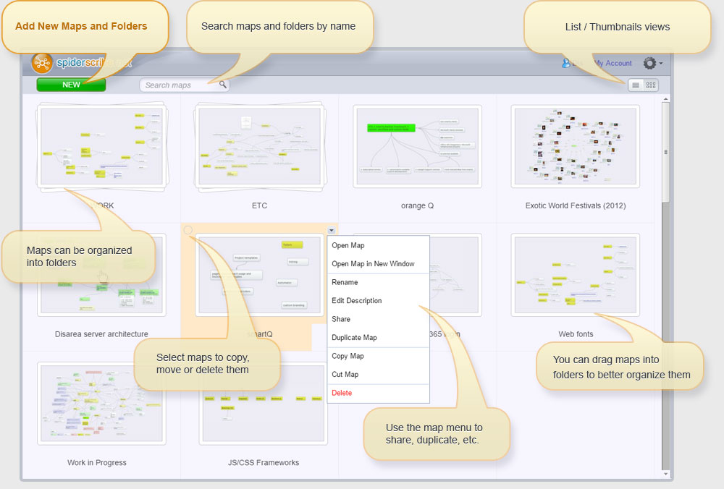The image size is (724, 489).
Task: Click the user profile icon
Action: click(566, 64)
